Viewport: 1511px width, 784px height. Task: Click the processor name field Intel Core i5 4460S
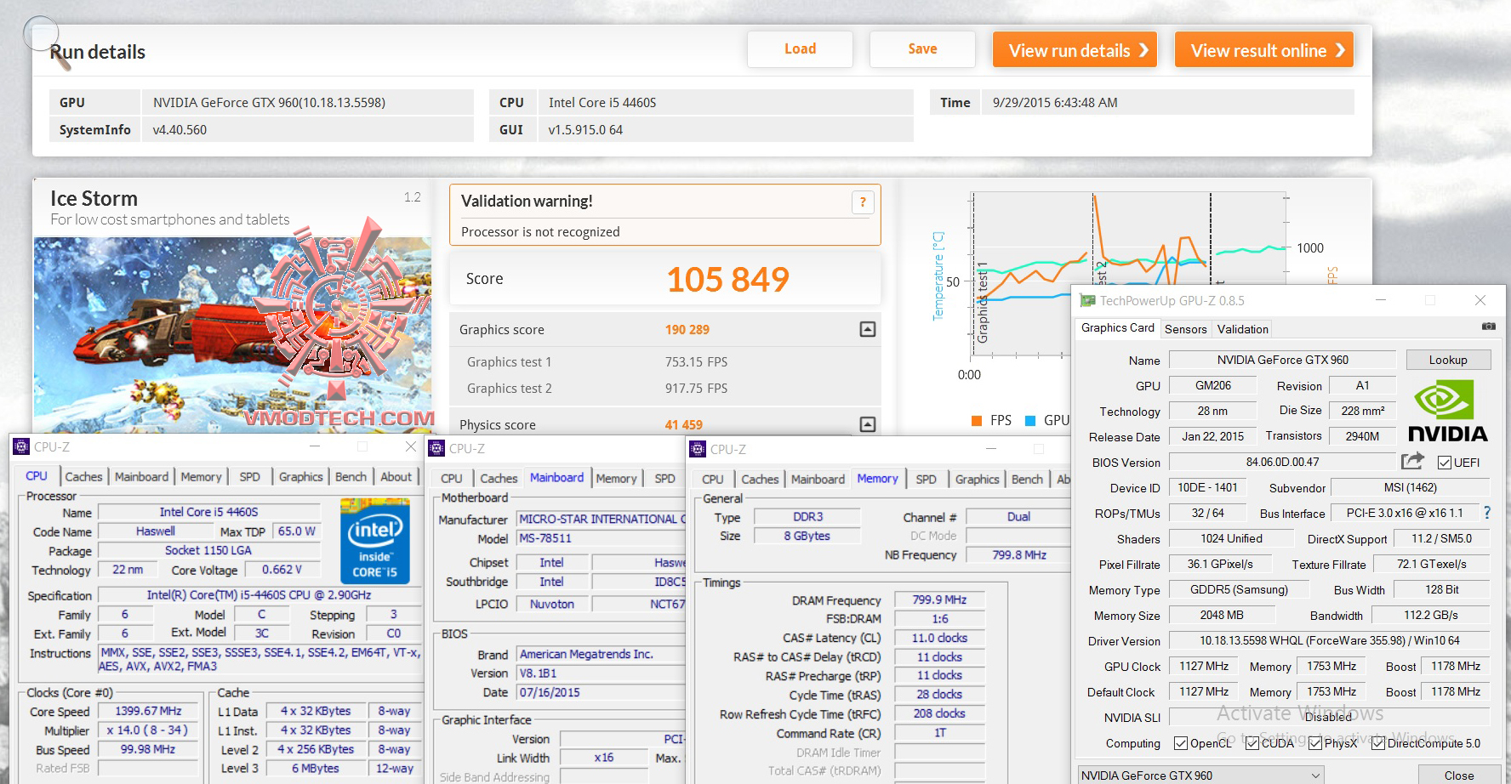pos(209,512)
